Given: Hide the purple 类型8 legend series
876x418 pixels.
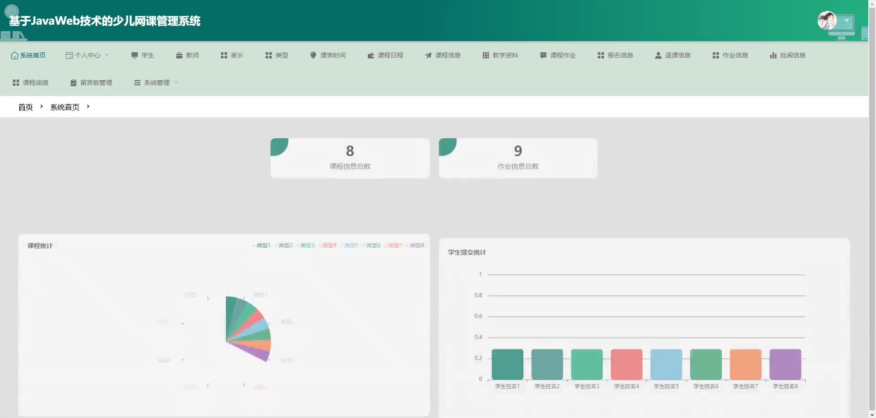Looking at the screenshot, I should point(415,246).
